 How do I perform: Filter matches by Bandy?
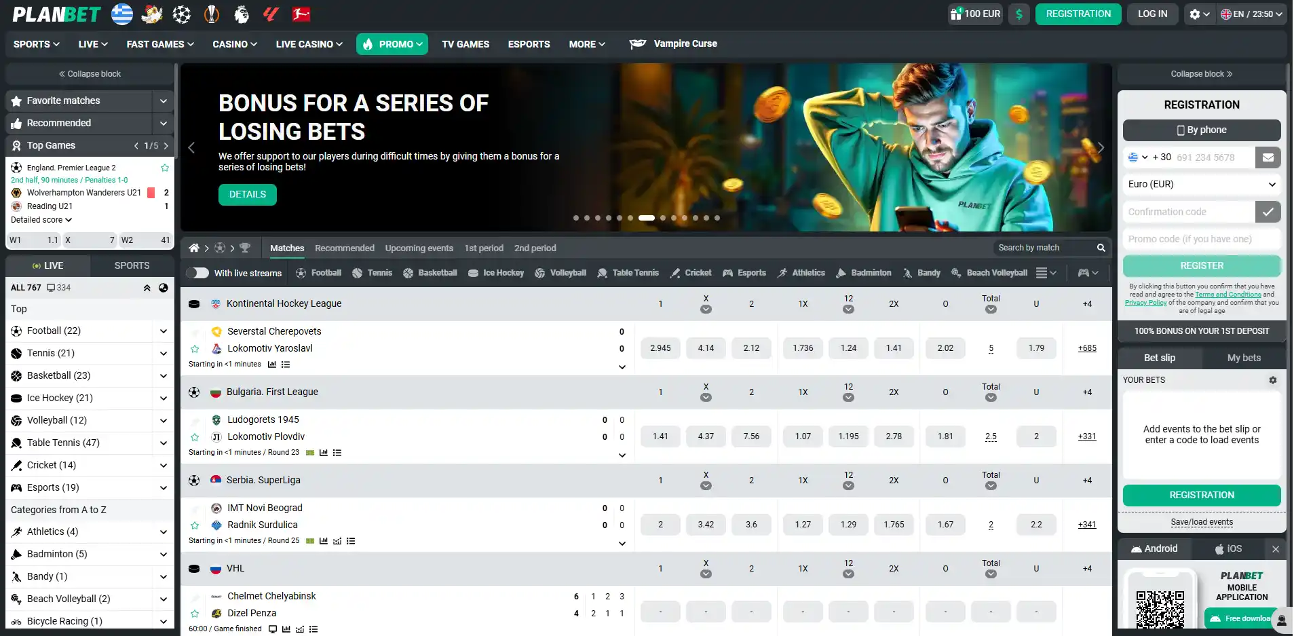[921, 273]
